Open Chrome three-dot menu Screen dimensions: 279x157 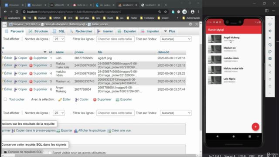coord(198,12)
